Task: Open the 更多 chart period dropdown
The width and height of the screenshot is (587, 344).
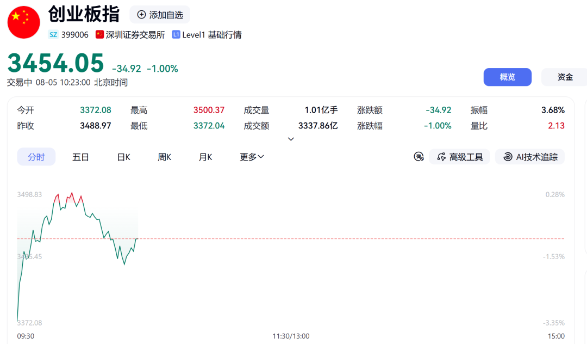Action: (x=252, y=157)
